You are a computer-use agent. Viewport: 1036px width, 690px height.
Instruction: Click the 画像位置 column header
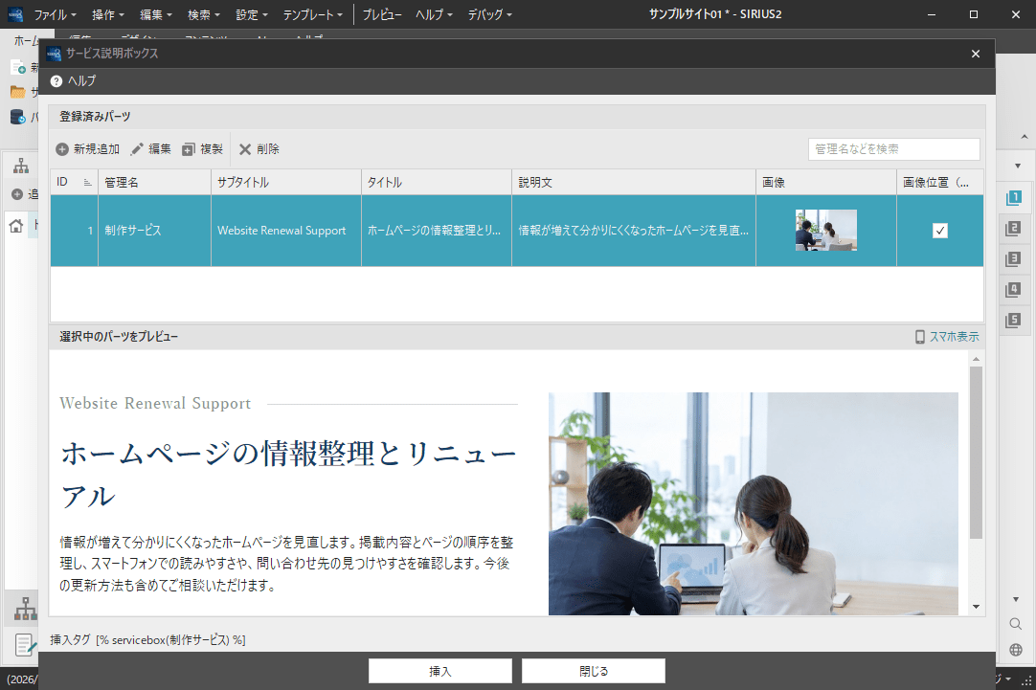point(939,182)
